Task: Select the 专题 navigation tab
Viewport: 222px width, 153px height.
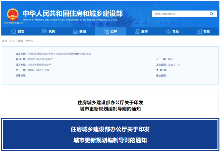Action: click(206, 32)
